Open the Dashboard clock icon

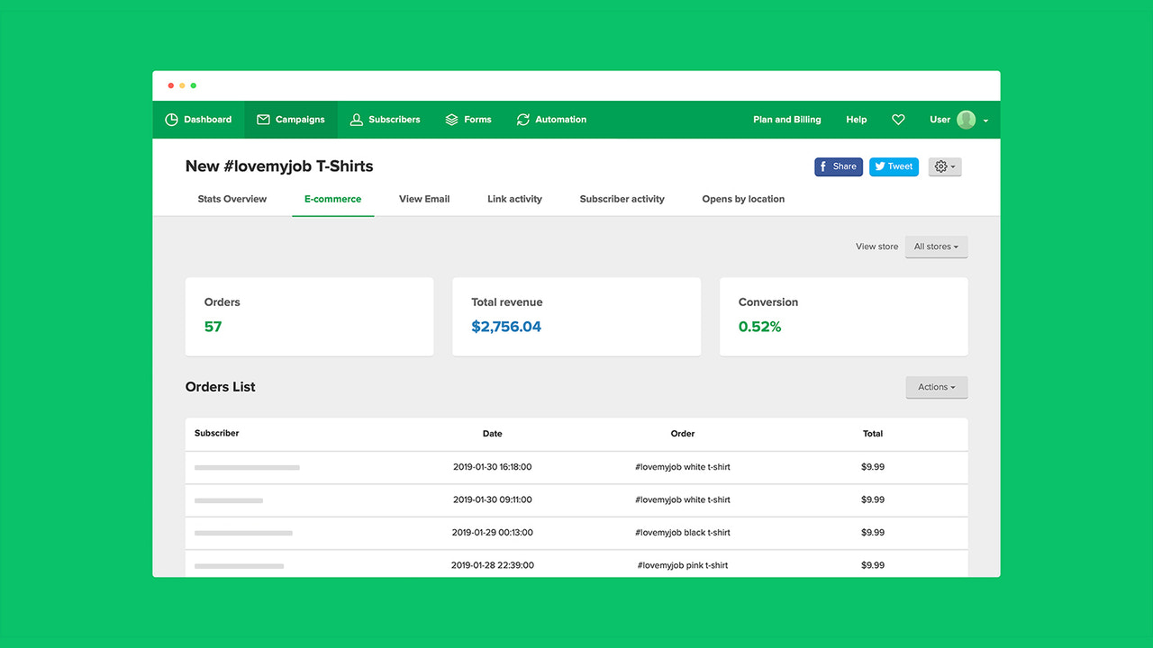171,119
